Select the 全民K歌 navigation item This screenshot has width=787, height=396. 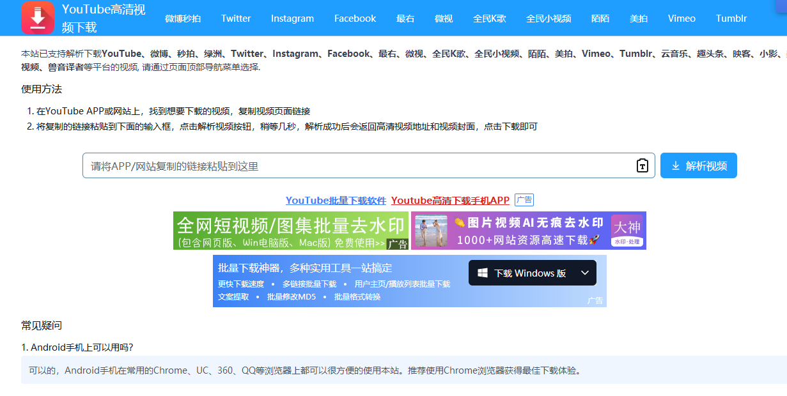click(x=490, y=19)
